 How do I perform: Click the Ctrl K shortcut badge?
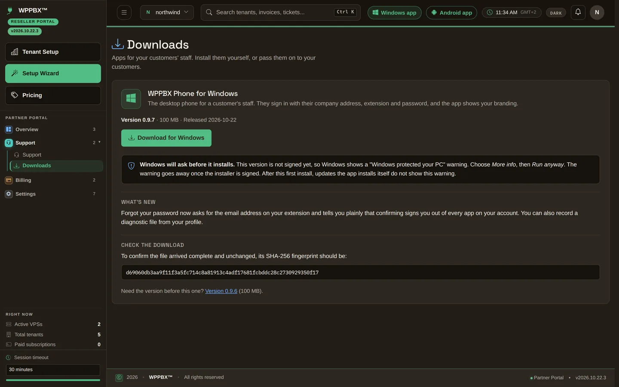pos(345,12)
